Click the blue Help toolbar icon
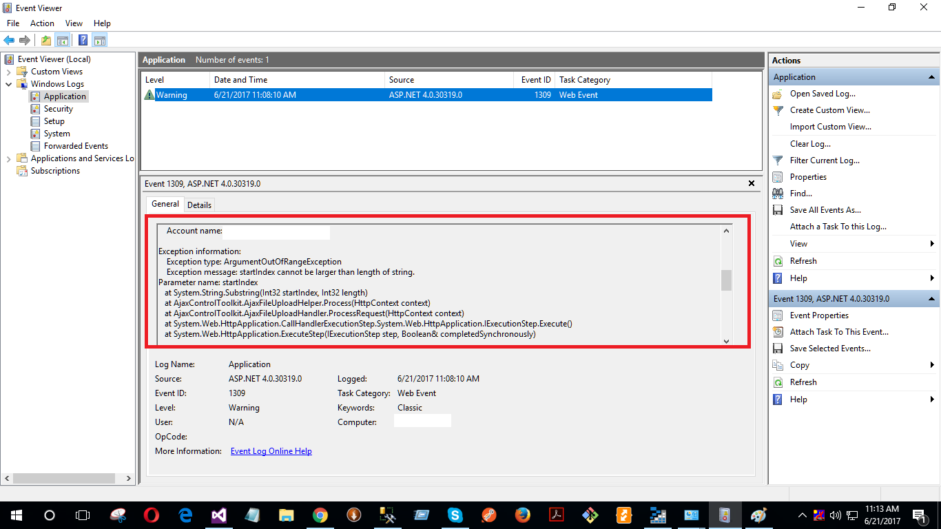The width and height of the screenshot is (941, 529). point(83,41)
